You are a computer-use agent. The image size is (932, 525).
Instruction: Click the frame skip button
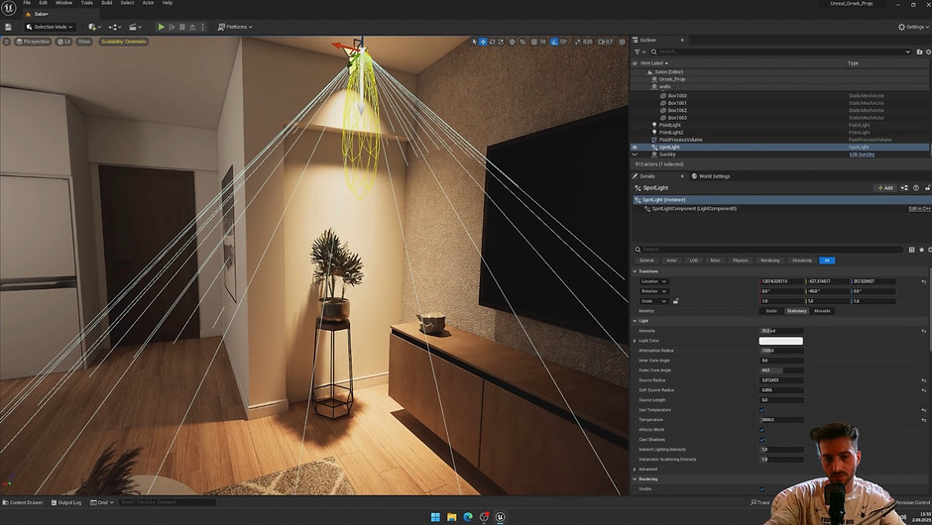point(172,27)
